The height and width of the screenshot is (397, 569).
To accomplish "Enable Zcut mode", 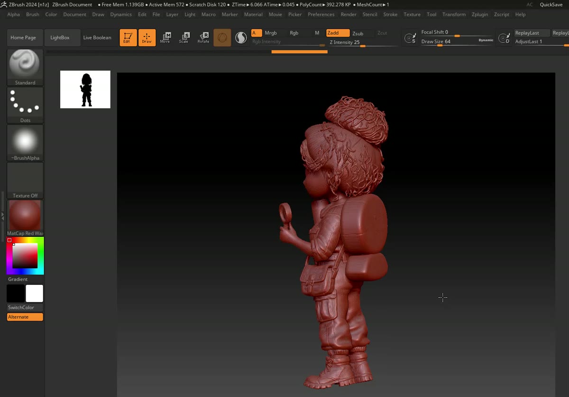I will click(382, 33).
